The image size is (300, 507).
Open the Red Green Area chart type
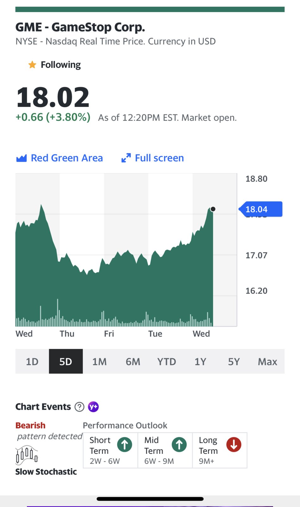pos(59,158)
